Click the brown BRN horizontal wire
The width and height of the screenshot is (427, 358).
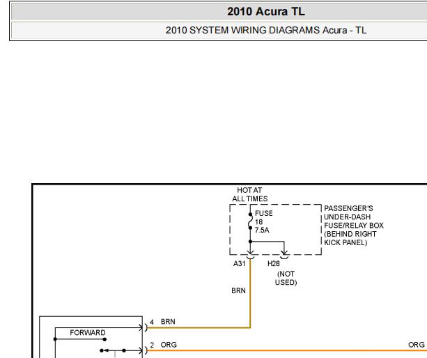point(199,327)
